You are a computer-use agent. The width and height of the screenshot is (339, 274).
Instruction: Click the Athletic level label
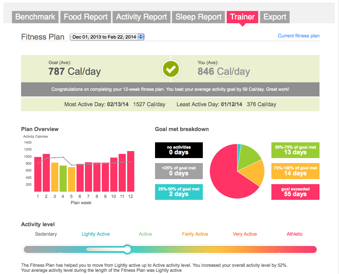pos(294,234)
